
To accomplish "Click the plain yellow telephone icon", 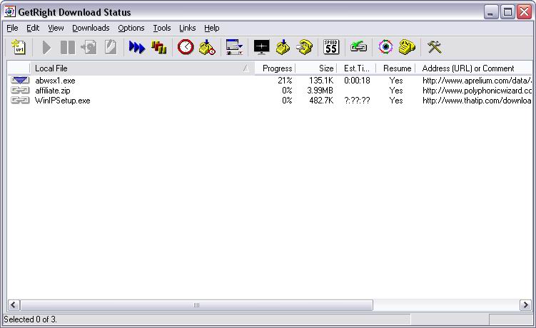I will 407,47.
